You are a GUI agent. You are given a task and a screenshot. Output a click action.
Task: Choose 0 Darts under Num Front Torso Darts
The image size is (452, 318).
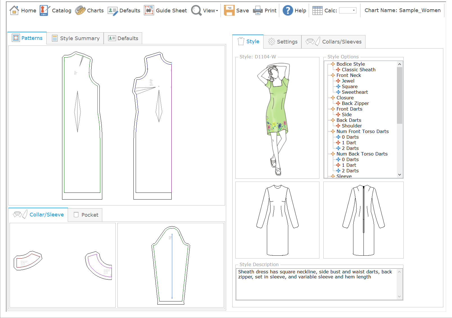pyautogui.click(x=350, y=137)
